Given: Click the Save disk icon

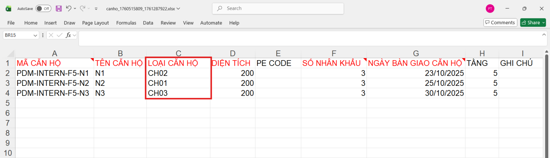Looking at the screenshot, I should tap(59, 9).
